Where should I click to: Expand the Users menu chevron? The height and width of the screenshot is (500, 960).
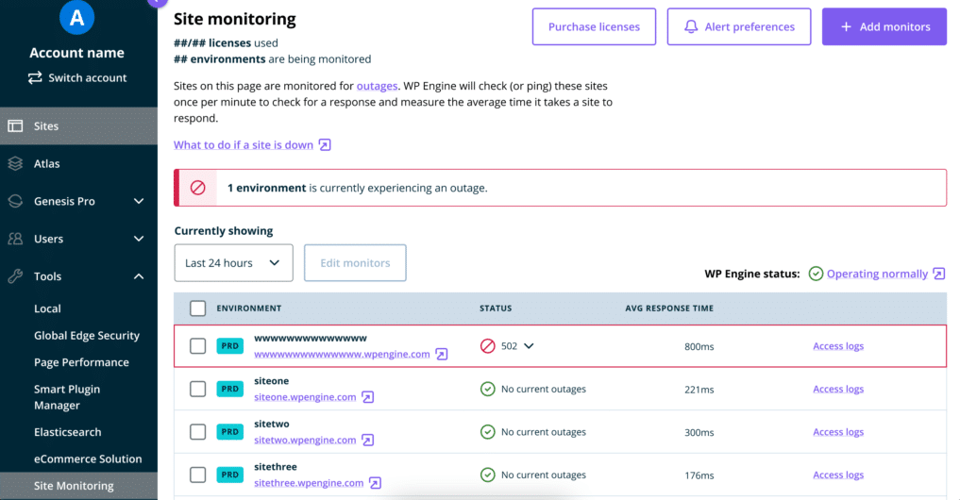[x=139, y=239]
